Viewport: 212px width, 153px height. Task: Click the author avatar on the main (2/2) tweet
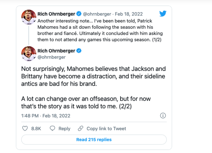coord(28,54)
